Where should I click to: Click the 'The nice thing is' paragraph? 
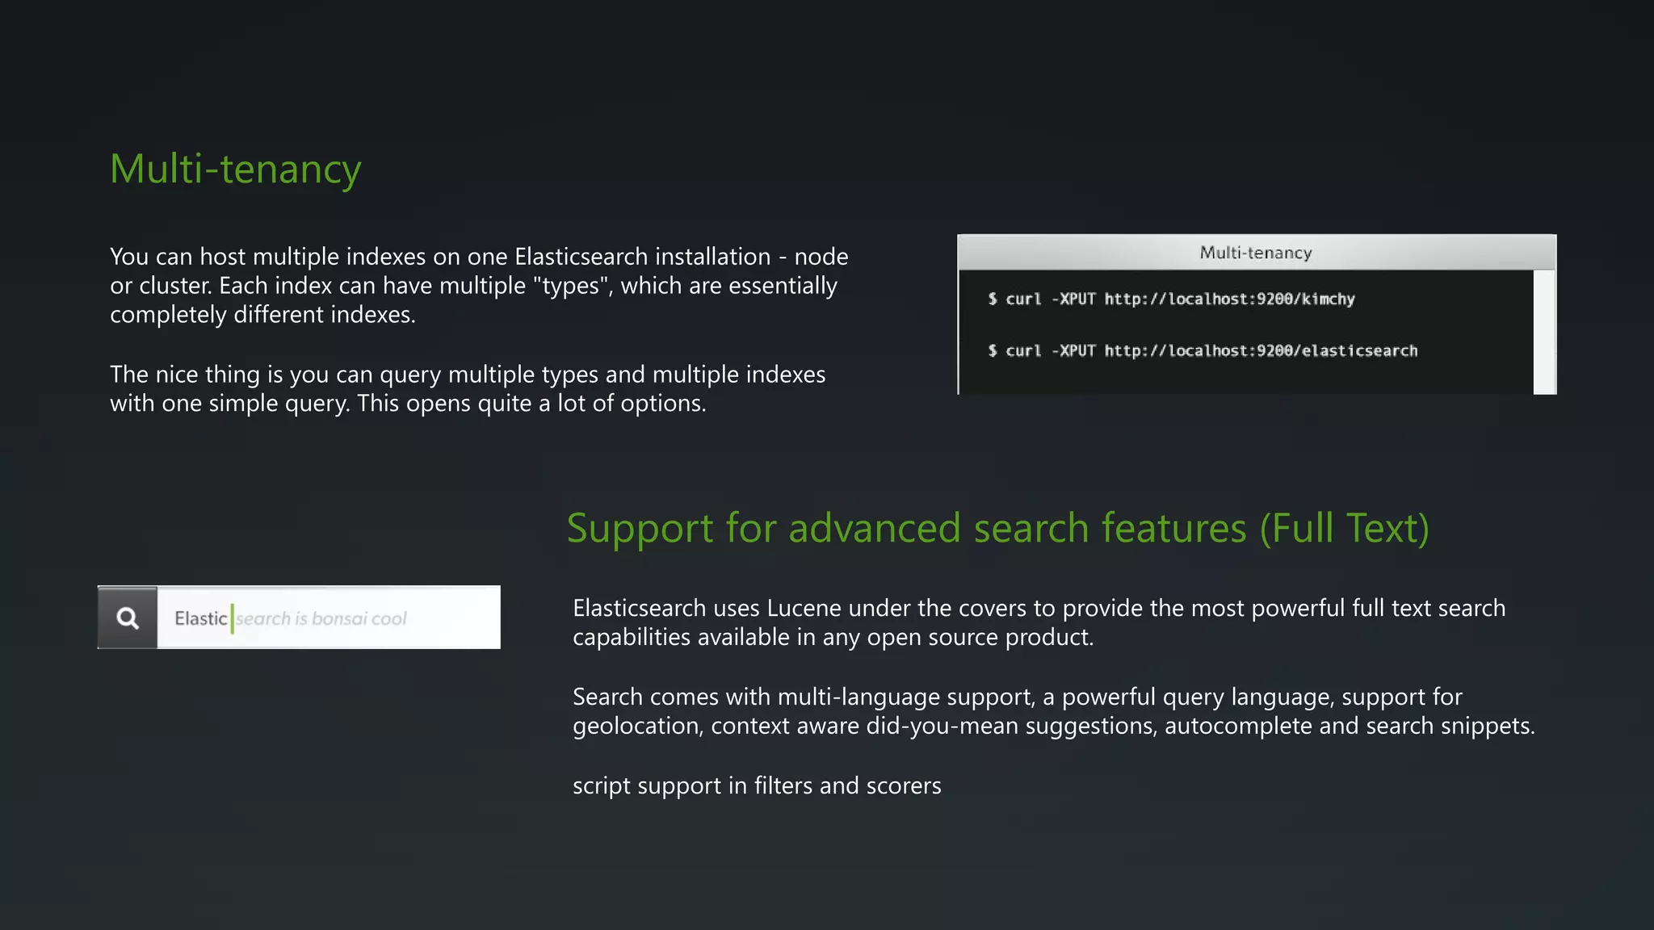[x=468, y=389]
